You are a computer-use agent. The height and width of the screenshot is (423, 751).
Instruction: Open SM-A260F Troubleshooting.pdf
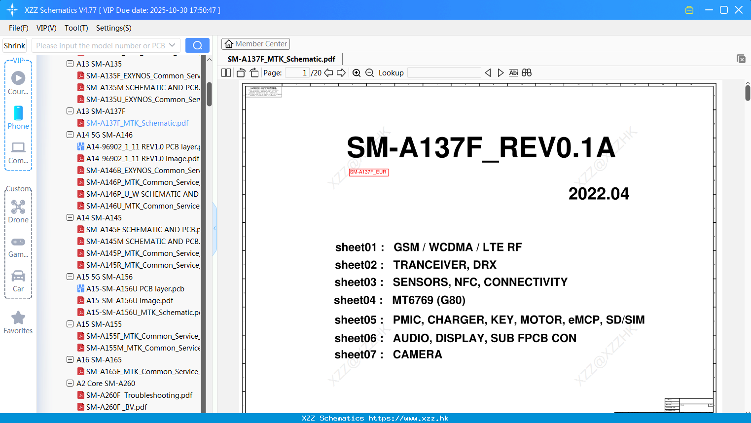point(139,395)
